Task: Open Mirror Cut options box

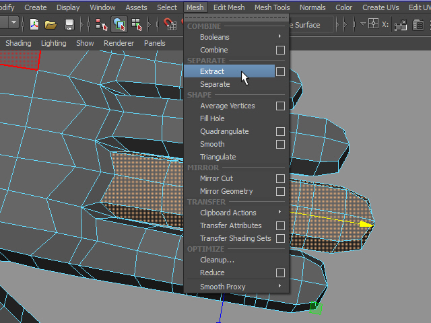Action: pyautogui.click(x=280, y=178)
